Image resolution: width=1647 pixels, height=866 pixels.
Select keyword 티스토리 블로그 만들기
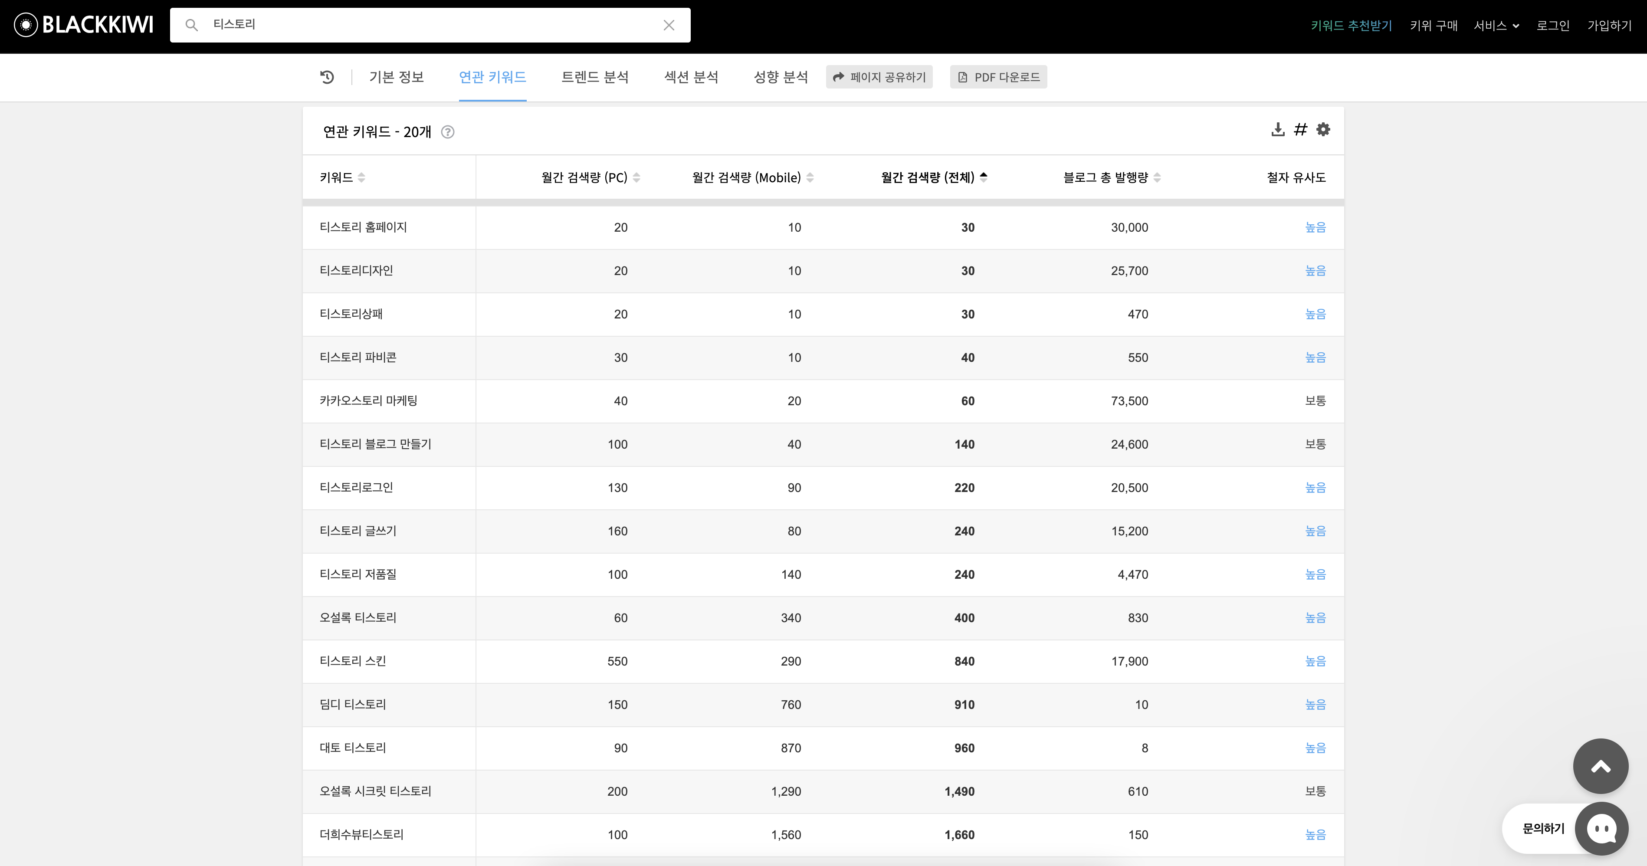tap(375, 444)
